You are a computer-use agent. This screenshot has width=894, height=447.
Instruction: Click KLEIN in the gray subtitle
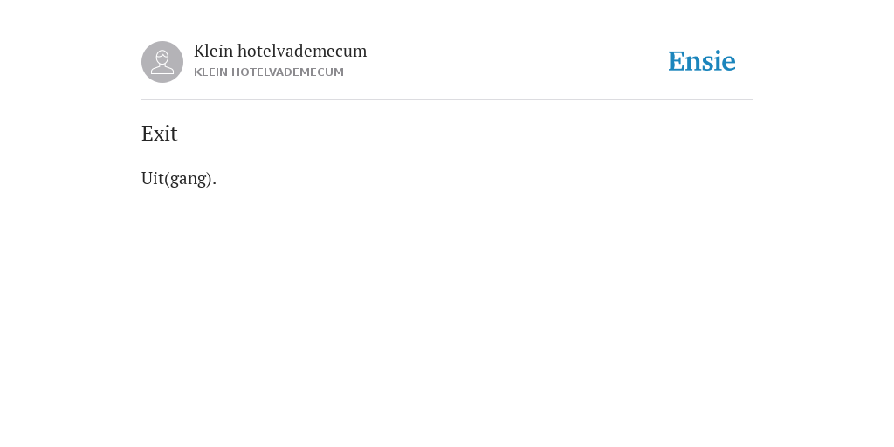click(x=210, y=72)
